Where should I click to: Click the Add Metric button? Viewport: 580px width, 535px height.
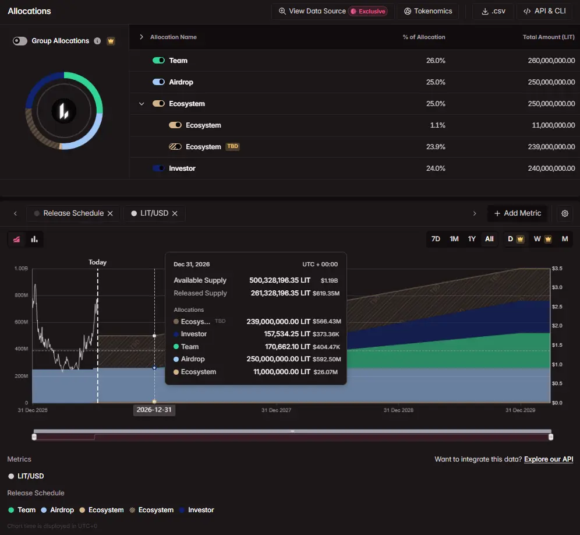(x=517, y=213)
